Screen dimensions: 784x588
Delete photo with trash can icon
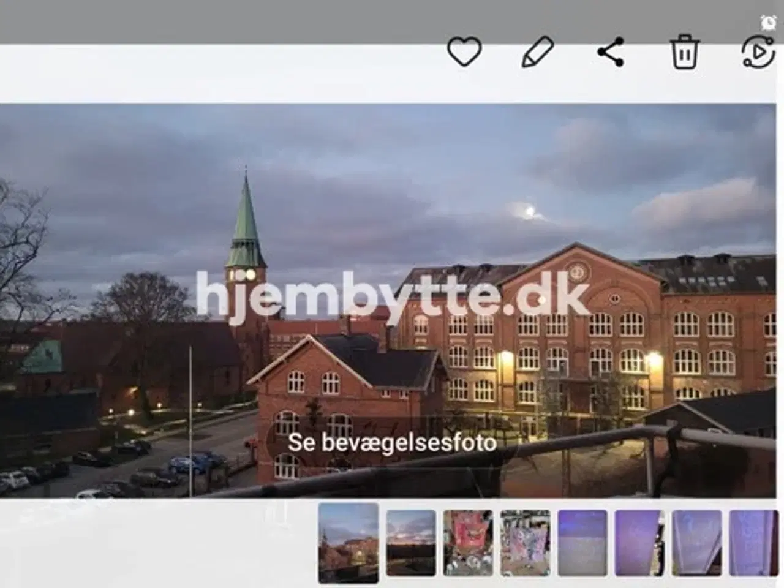(684, 51)
